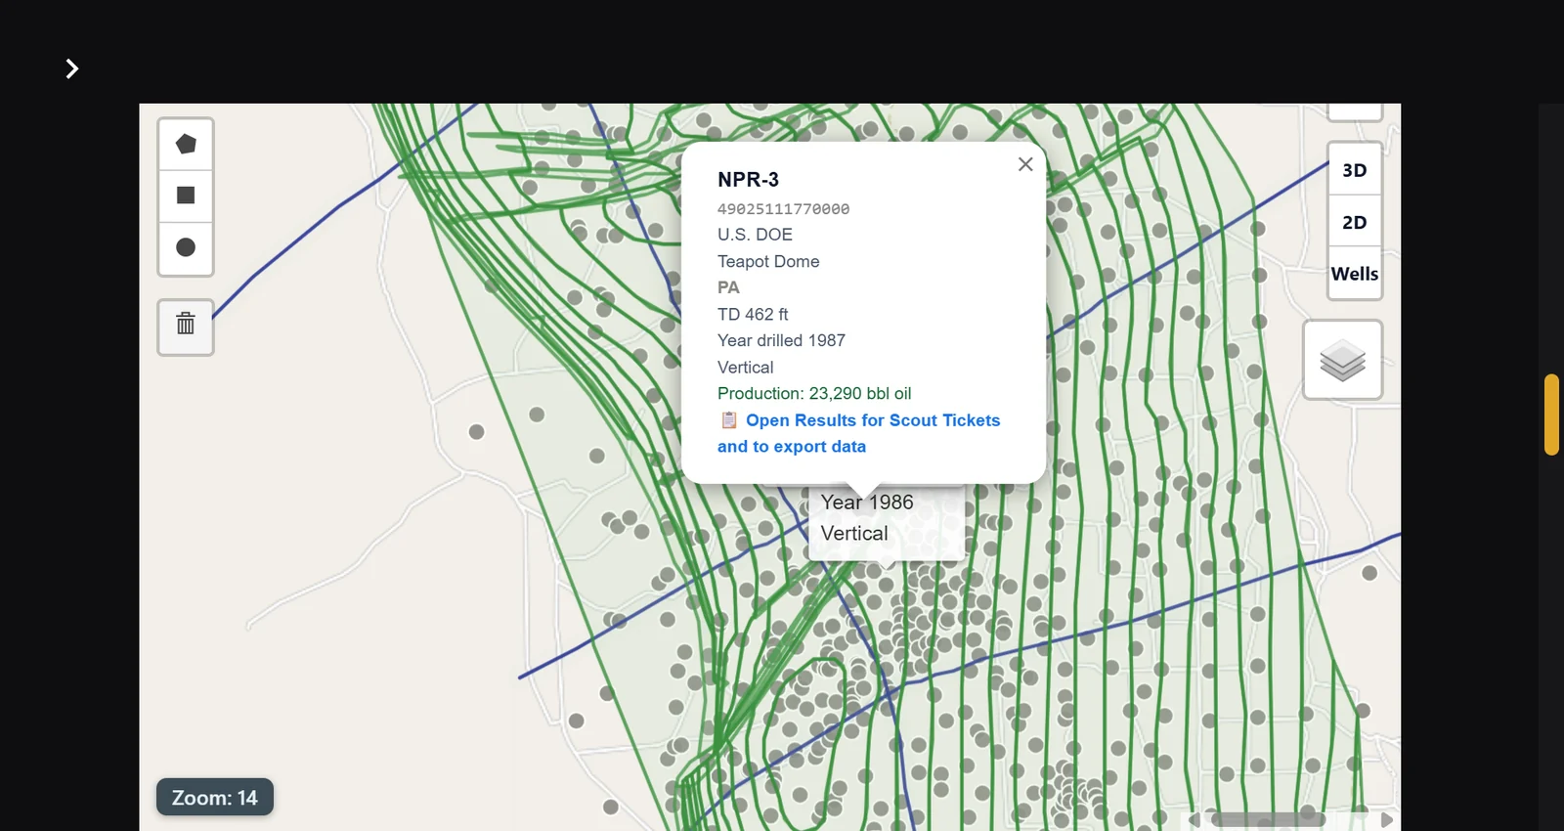Click the API number 49025111770000
1564x831 pixels.
click(783, 209)
